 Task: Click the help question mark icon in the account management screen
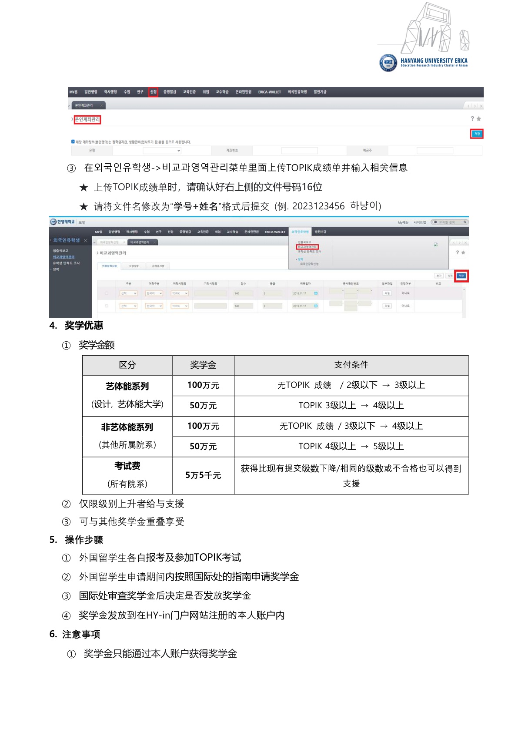pos(472,119)
